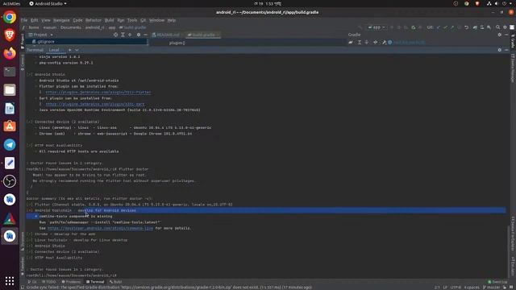This screenshot has width=516, height=290.
Task: Open the developer.android.com command-line link
Action: pyautogui.click(x=100, y=228)
